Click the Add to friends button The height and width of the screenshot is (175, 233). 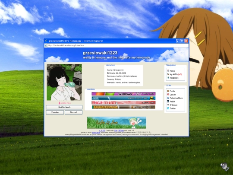[x=64, y=107]
